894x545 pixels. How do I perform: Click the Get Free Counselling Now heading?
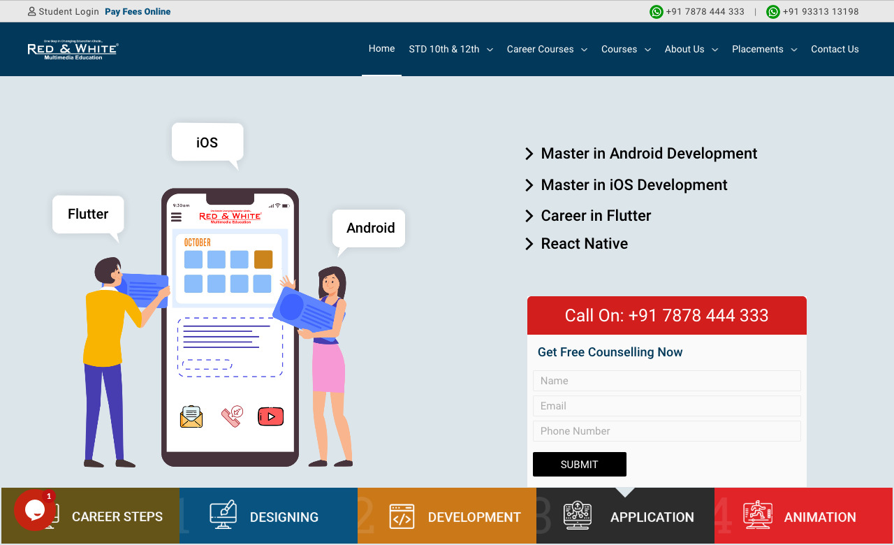tap(610, 352)
